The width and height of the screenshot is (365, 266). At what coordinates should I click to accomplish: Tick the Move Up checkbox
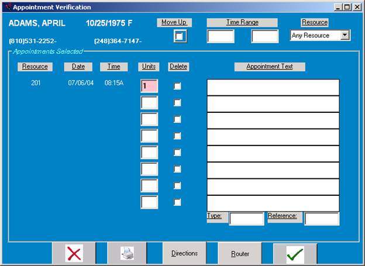180,36
